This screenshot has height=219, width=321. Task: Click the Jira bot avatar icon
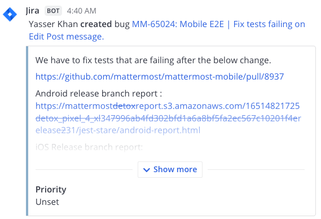(x=10, y=14)
